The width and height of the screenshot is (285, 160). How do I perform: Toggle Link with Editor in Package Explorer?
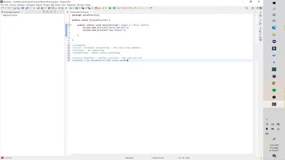point(48,12)
